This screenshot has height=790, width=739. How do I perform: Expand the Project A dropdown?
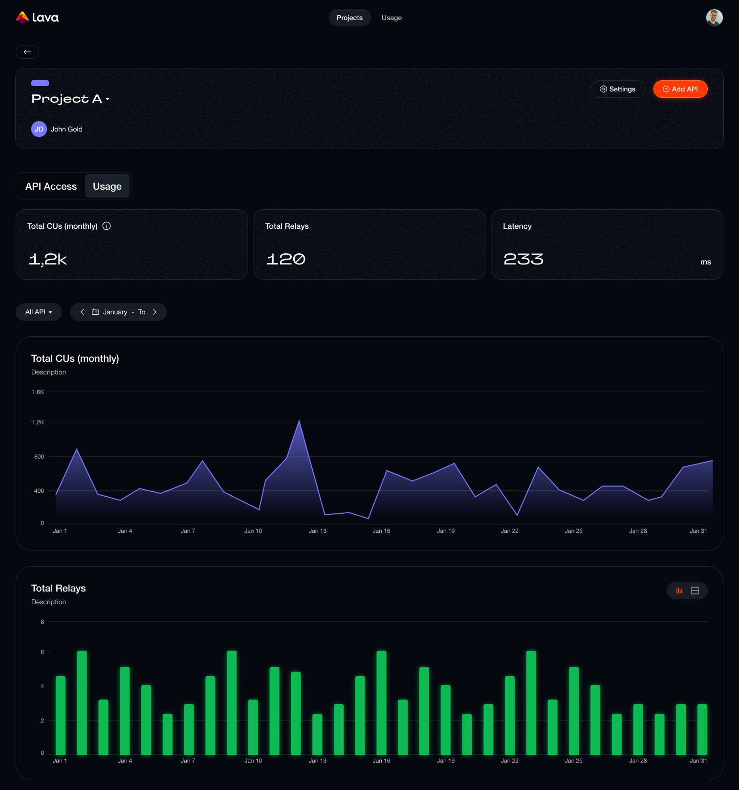tap(108, 99)
